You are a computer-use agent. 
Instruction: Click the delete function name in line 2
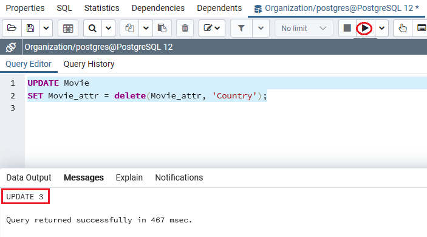click(x=130, y=96)
